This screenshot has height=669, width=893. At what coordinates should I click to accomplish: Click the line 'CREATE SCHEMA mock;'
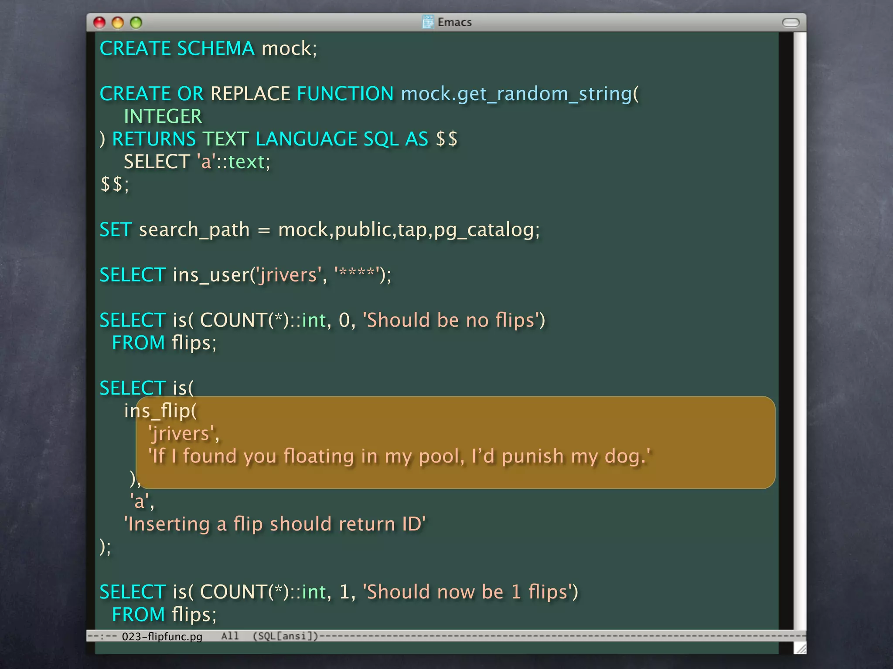tap(208, 48)
